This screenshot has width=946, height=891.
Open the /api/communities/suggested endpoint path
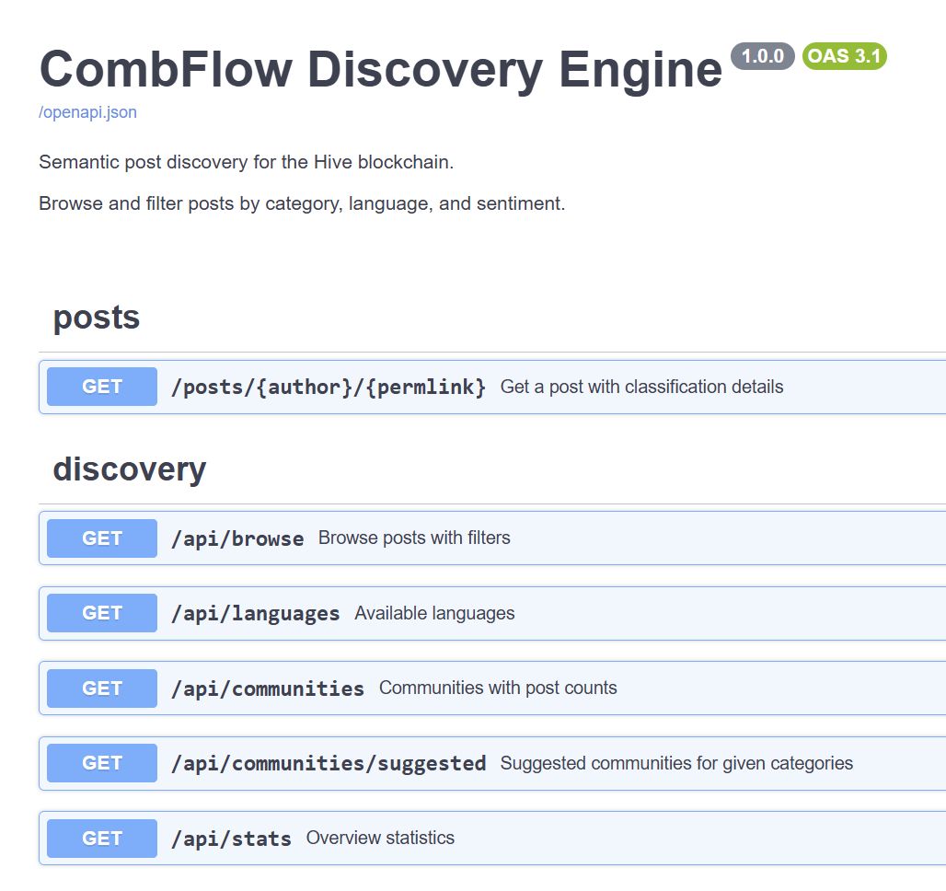coord(329,764)
